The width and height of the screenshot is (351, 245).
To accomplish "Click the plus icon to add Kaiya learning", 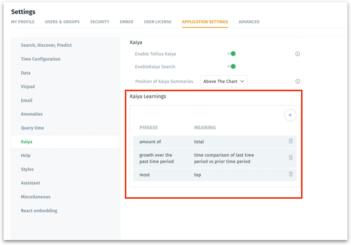I will 290,115.
